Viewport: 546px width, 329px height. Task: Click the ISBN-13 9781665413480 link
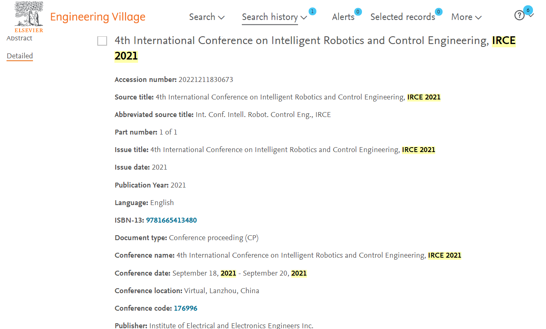click(171, 220)
